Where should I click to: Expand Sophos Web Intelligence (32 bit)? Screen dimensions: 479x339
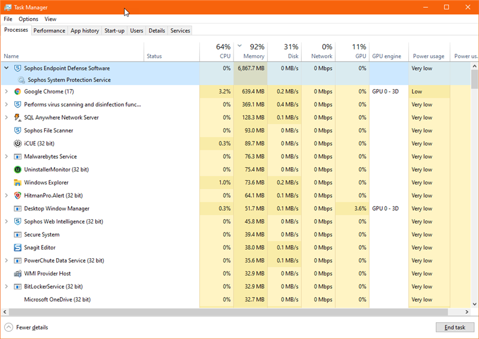click(x=7, y=222)
